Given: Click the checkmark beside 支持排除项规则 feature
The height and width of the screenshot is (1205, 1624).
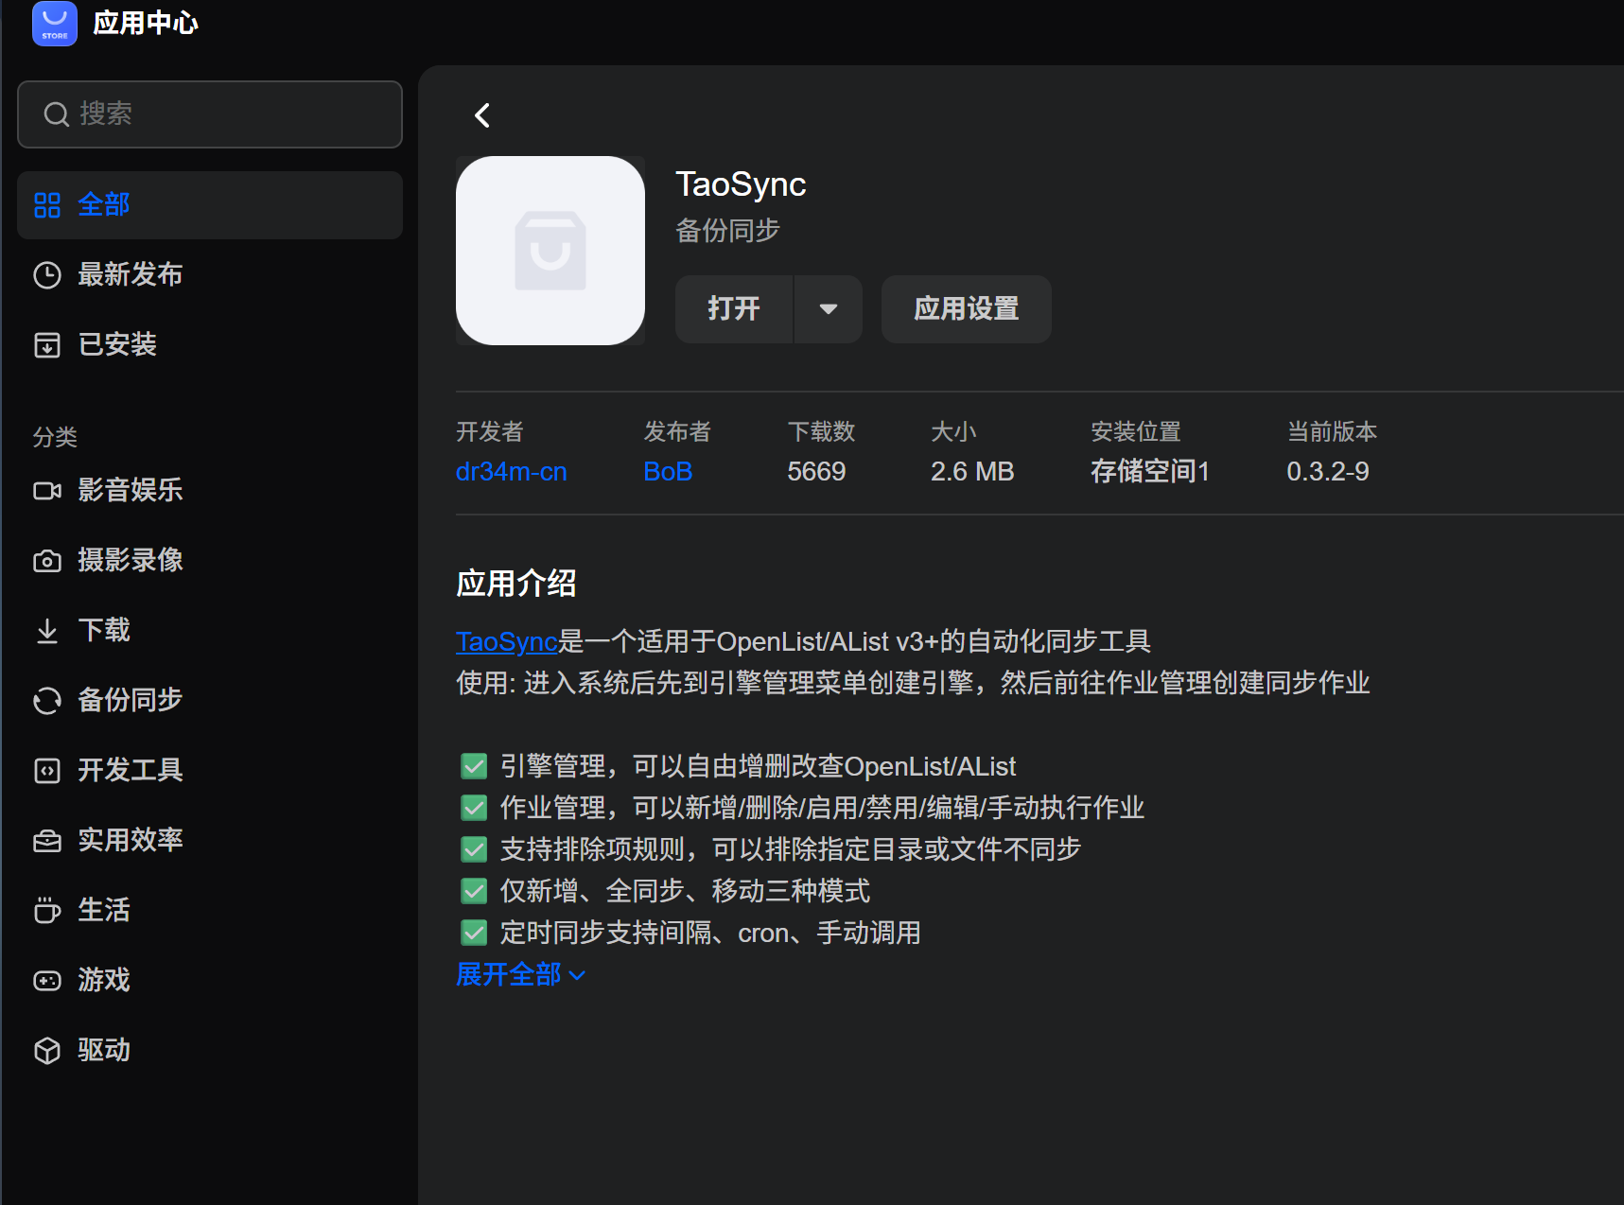Looking at the screenshot, I should (474, 849).
